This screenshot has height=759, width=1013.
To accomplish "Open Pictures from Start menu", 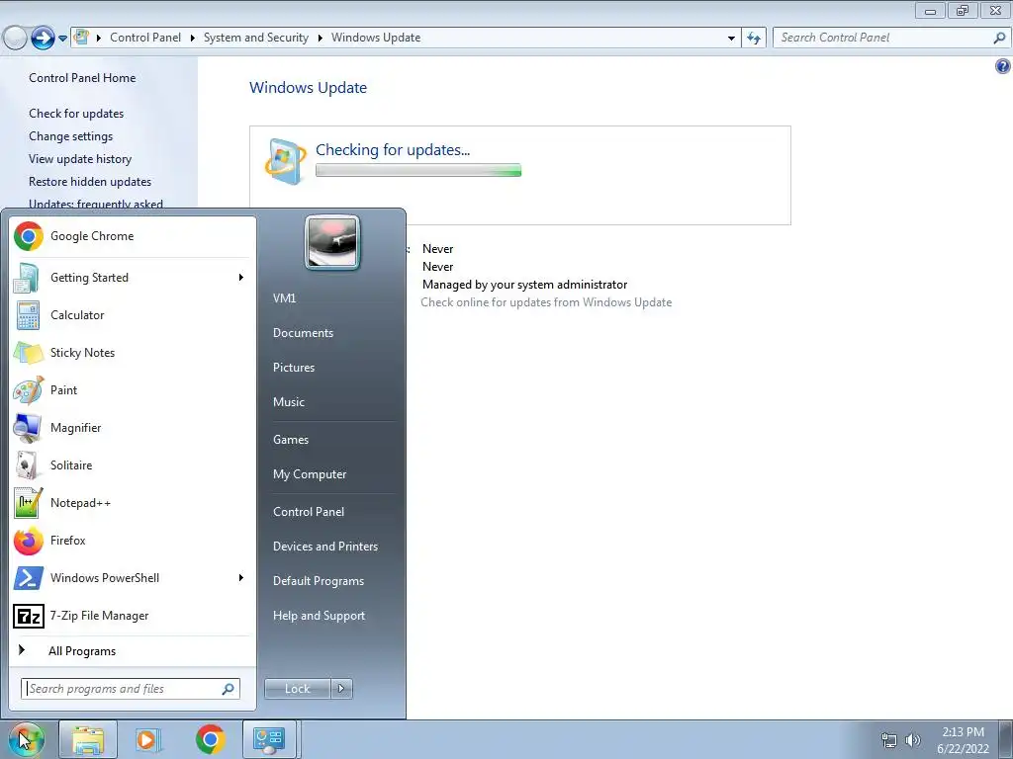I will (x=294, y=368).
